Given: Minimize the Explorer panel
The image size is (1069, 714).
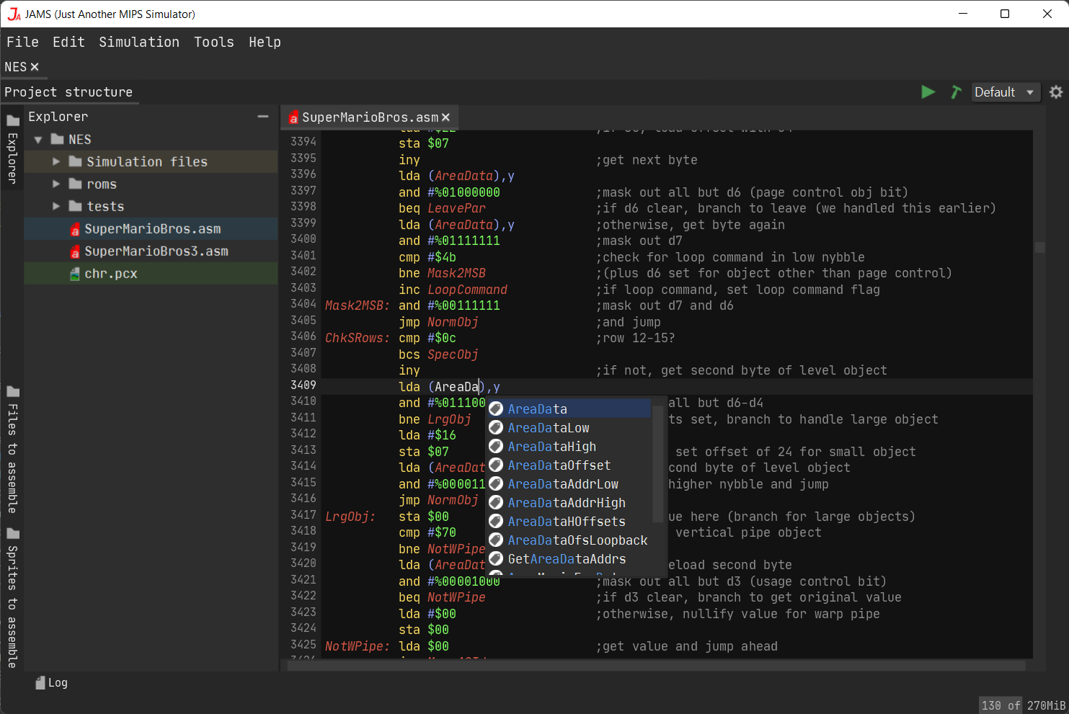Looking at the screenshot, I should (262, 116).
